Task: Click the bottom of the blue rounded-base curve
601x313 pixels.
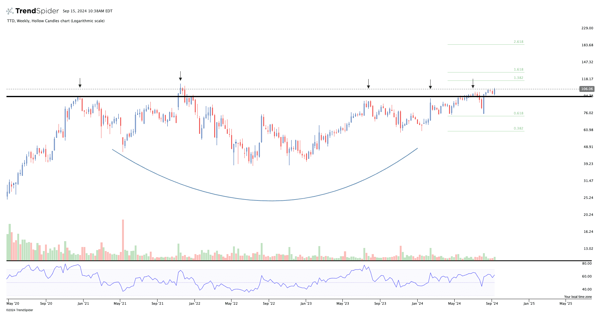Action: 271,201
